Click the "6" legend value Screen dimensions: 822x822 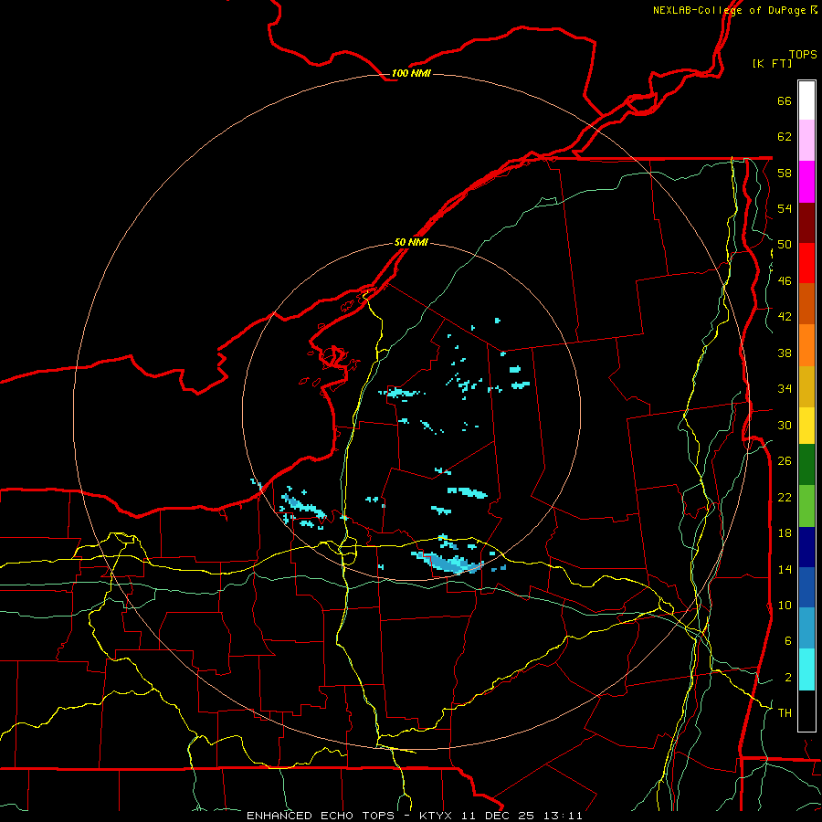pos(788,641)
